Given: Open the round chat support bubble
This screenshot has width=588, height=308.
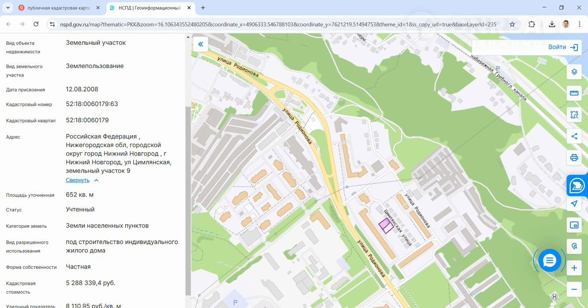Looking at the screenshot, I should click(549, 261).
